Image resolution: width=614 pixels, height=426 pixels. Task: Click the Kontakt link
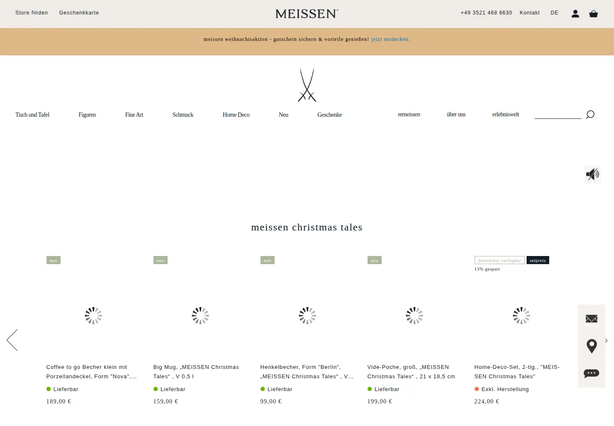coord(530,13)
